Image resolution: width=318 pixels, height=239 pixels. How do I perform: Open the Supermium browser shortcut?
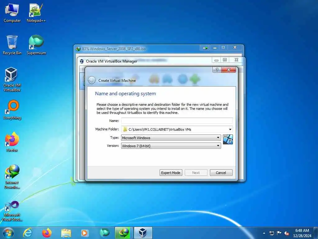pyautogui.click(x=36, y=45)
